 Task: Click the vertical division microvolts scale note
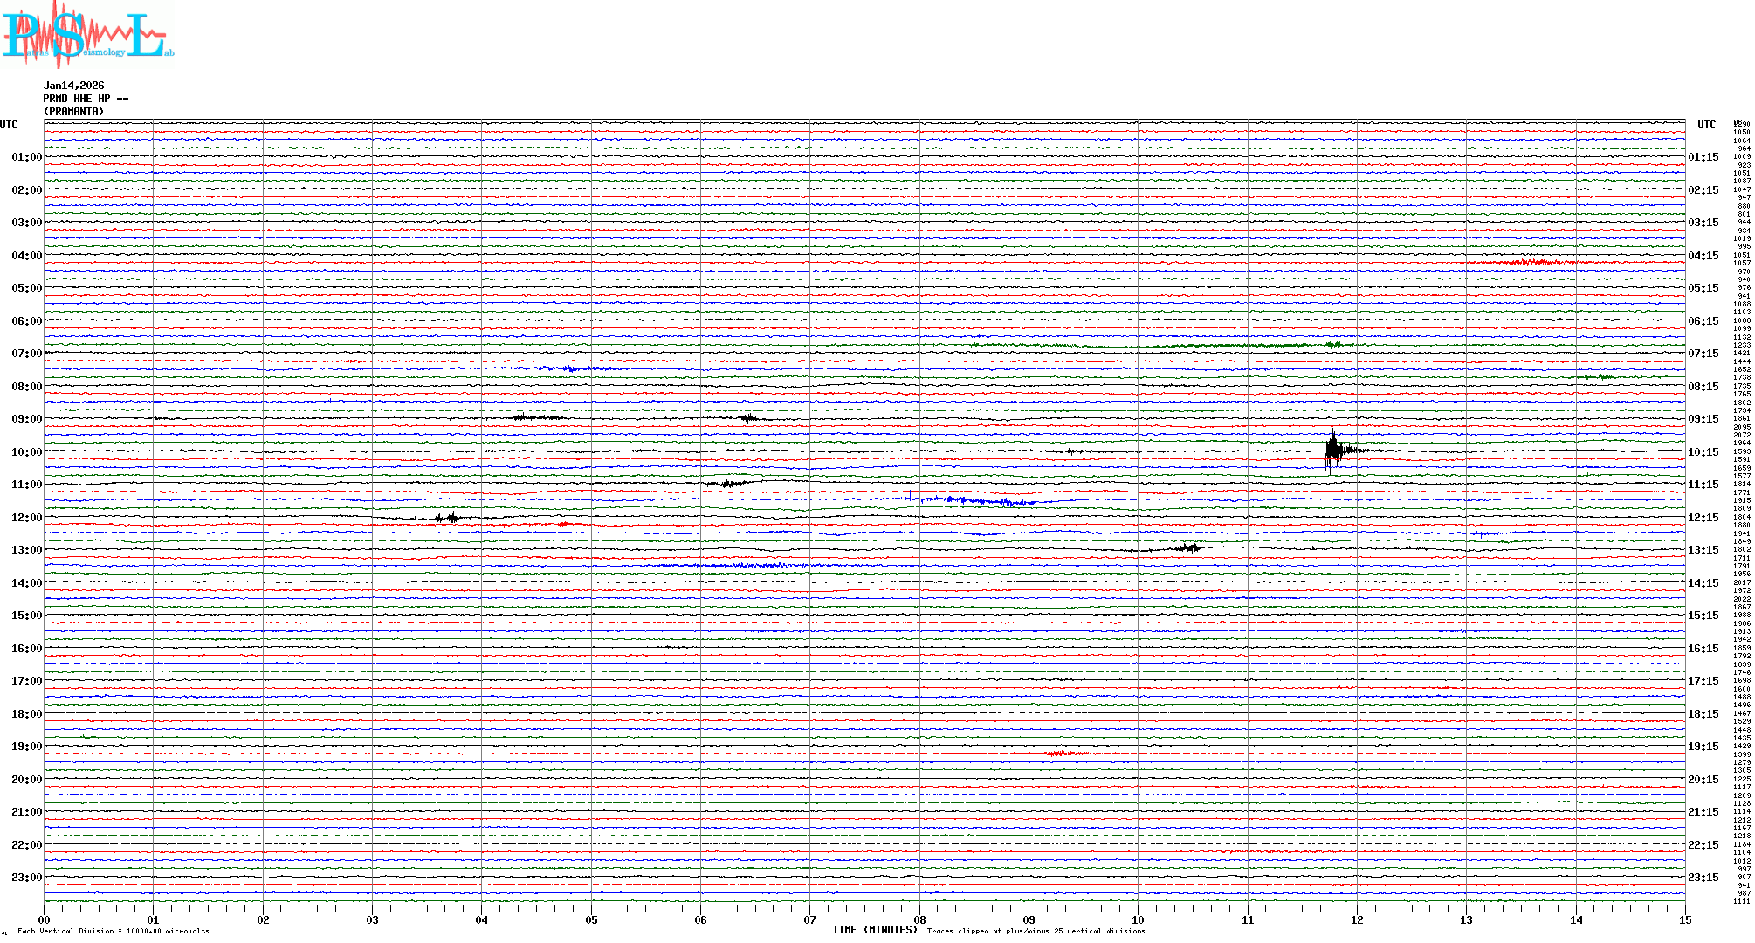tap(114, 931)
